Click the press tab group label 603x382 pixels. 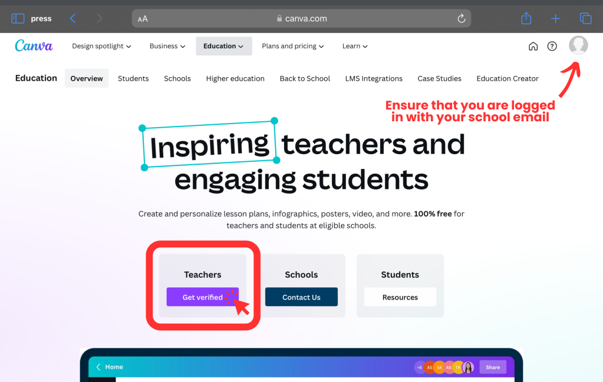pyautogui.click(x=41, y=18)
